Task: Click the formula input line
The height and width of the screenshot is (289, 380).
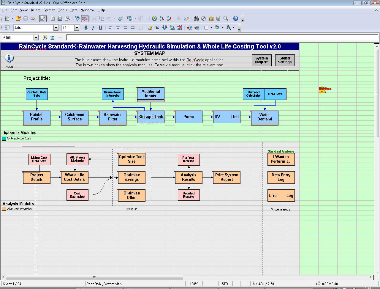Action: (222, 38)
